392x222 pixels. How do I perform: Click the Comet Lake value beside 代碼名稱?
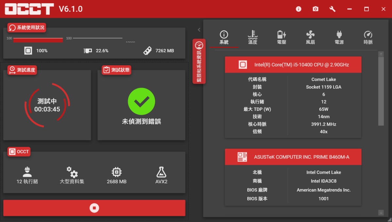324,79
